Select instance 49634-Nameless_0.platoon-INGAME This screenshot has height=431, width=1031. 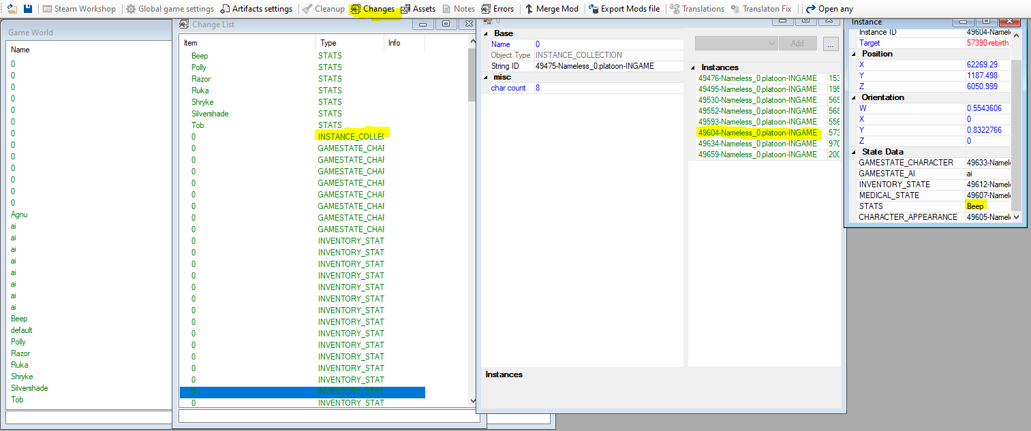point(757,144)
